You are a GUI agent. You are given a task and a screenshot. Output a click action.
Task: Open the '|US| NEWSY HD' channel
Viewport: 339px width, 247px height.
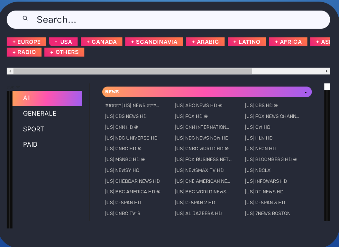(122, 170)
